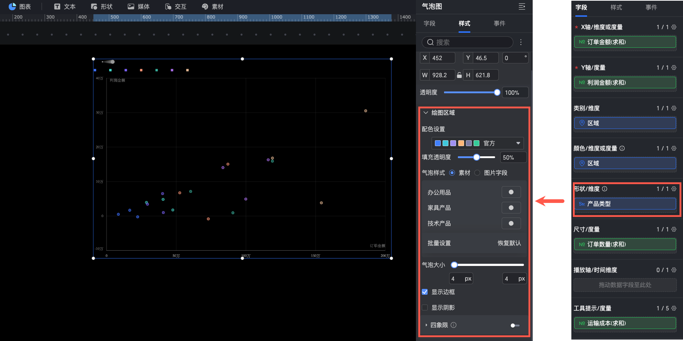Open the 官方 color scheme dropdown
683x341 pixels.
point(478,143)
